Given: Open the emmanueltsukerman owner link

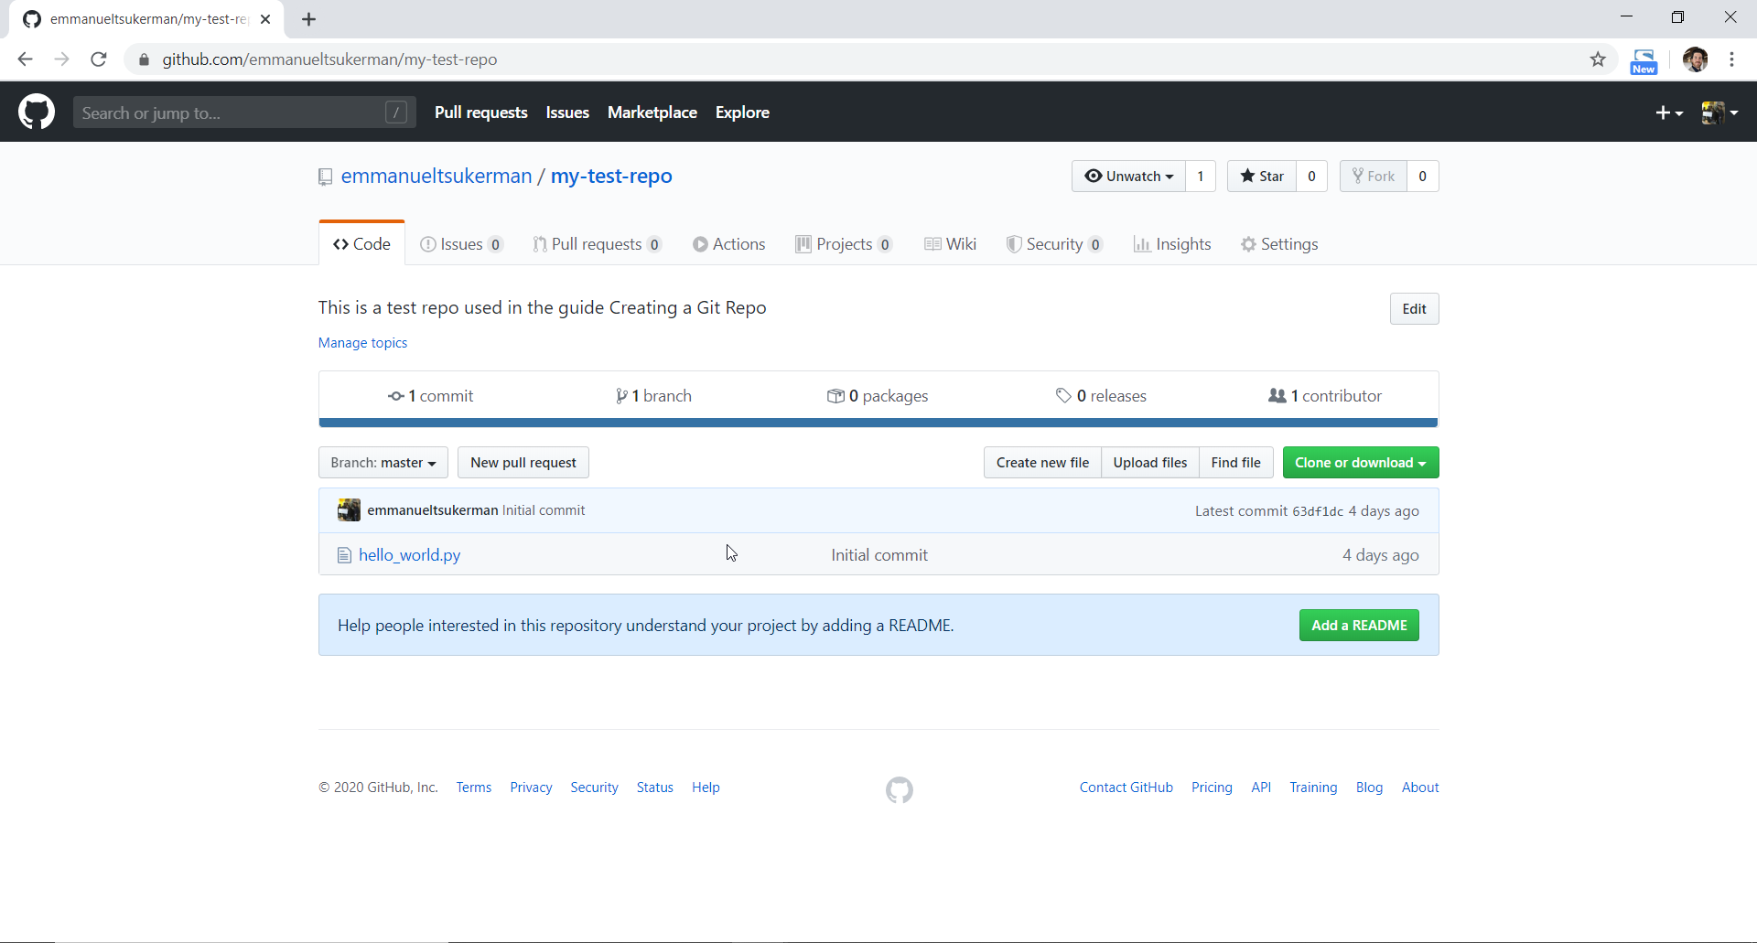Looking at the screenshot, I should click(437, 177).
